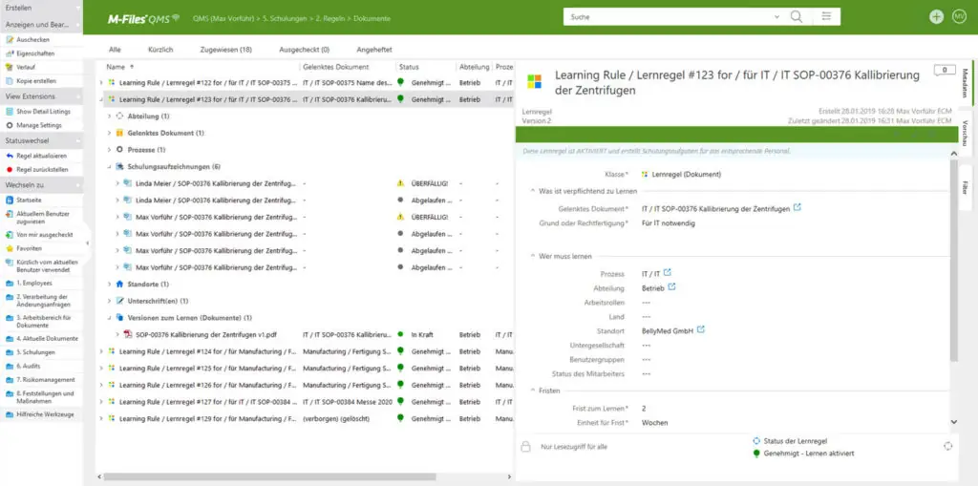Open the search field dropdown arrow
This screenshot has height=486, width=978.
pyautogui.click(x=776, y=17)
